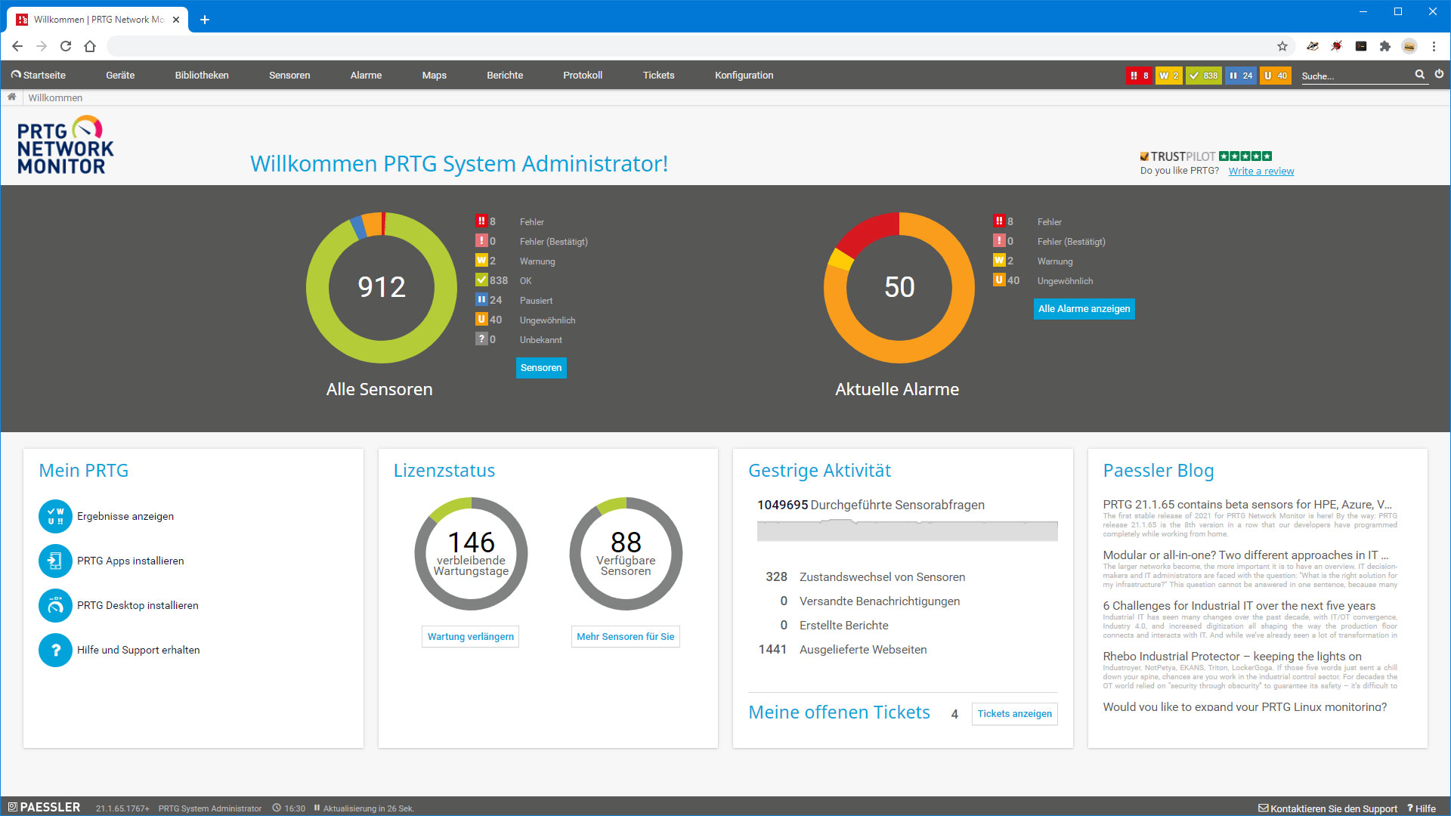Image resolution: width=1451 pixels, height=816 pixels.
Task: Click the Paessler Blog heading
Action: click(1158, 471)
